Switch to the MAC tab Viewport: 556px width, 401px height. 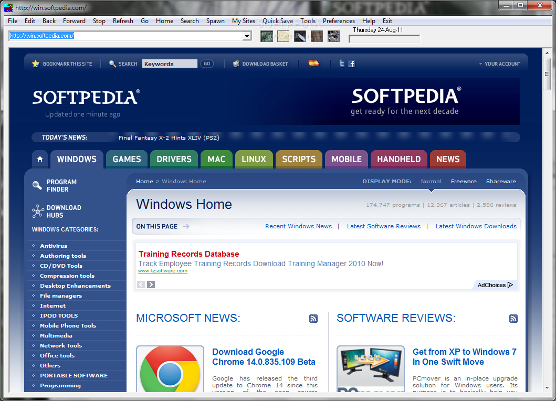coord(216,159)
